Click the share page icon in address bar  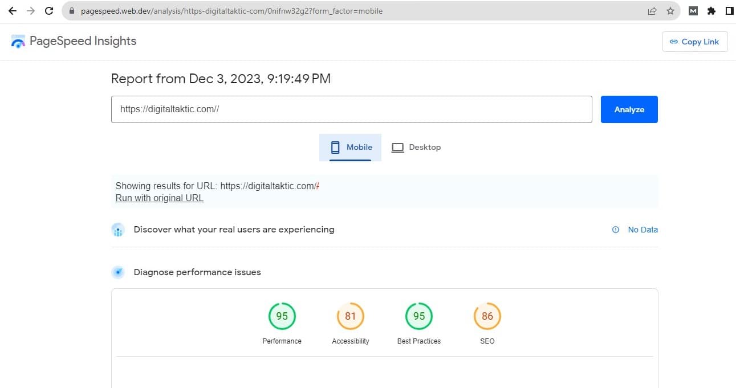[652, 11]
